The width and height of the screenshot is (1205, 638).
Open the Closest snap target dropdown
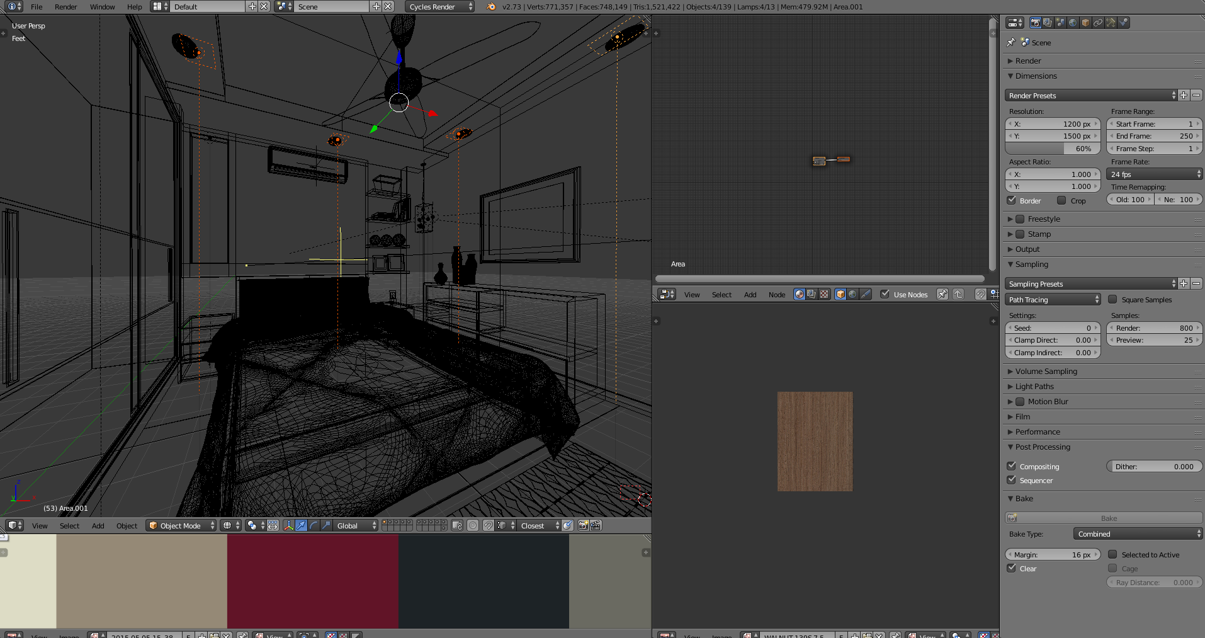tap(539, 525)
